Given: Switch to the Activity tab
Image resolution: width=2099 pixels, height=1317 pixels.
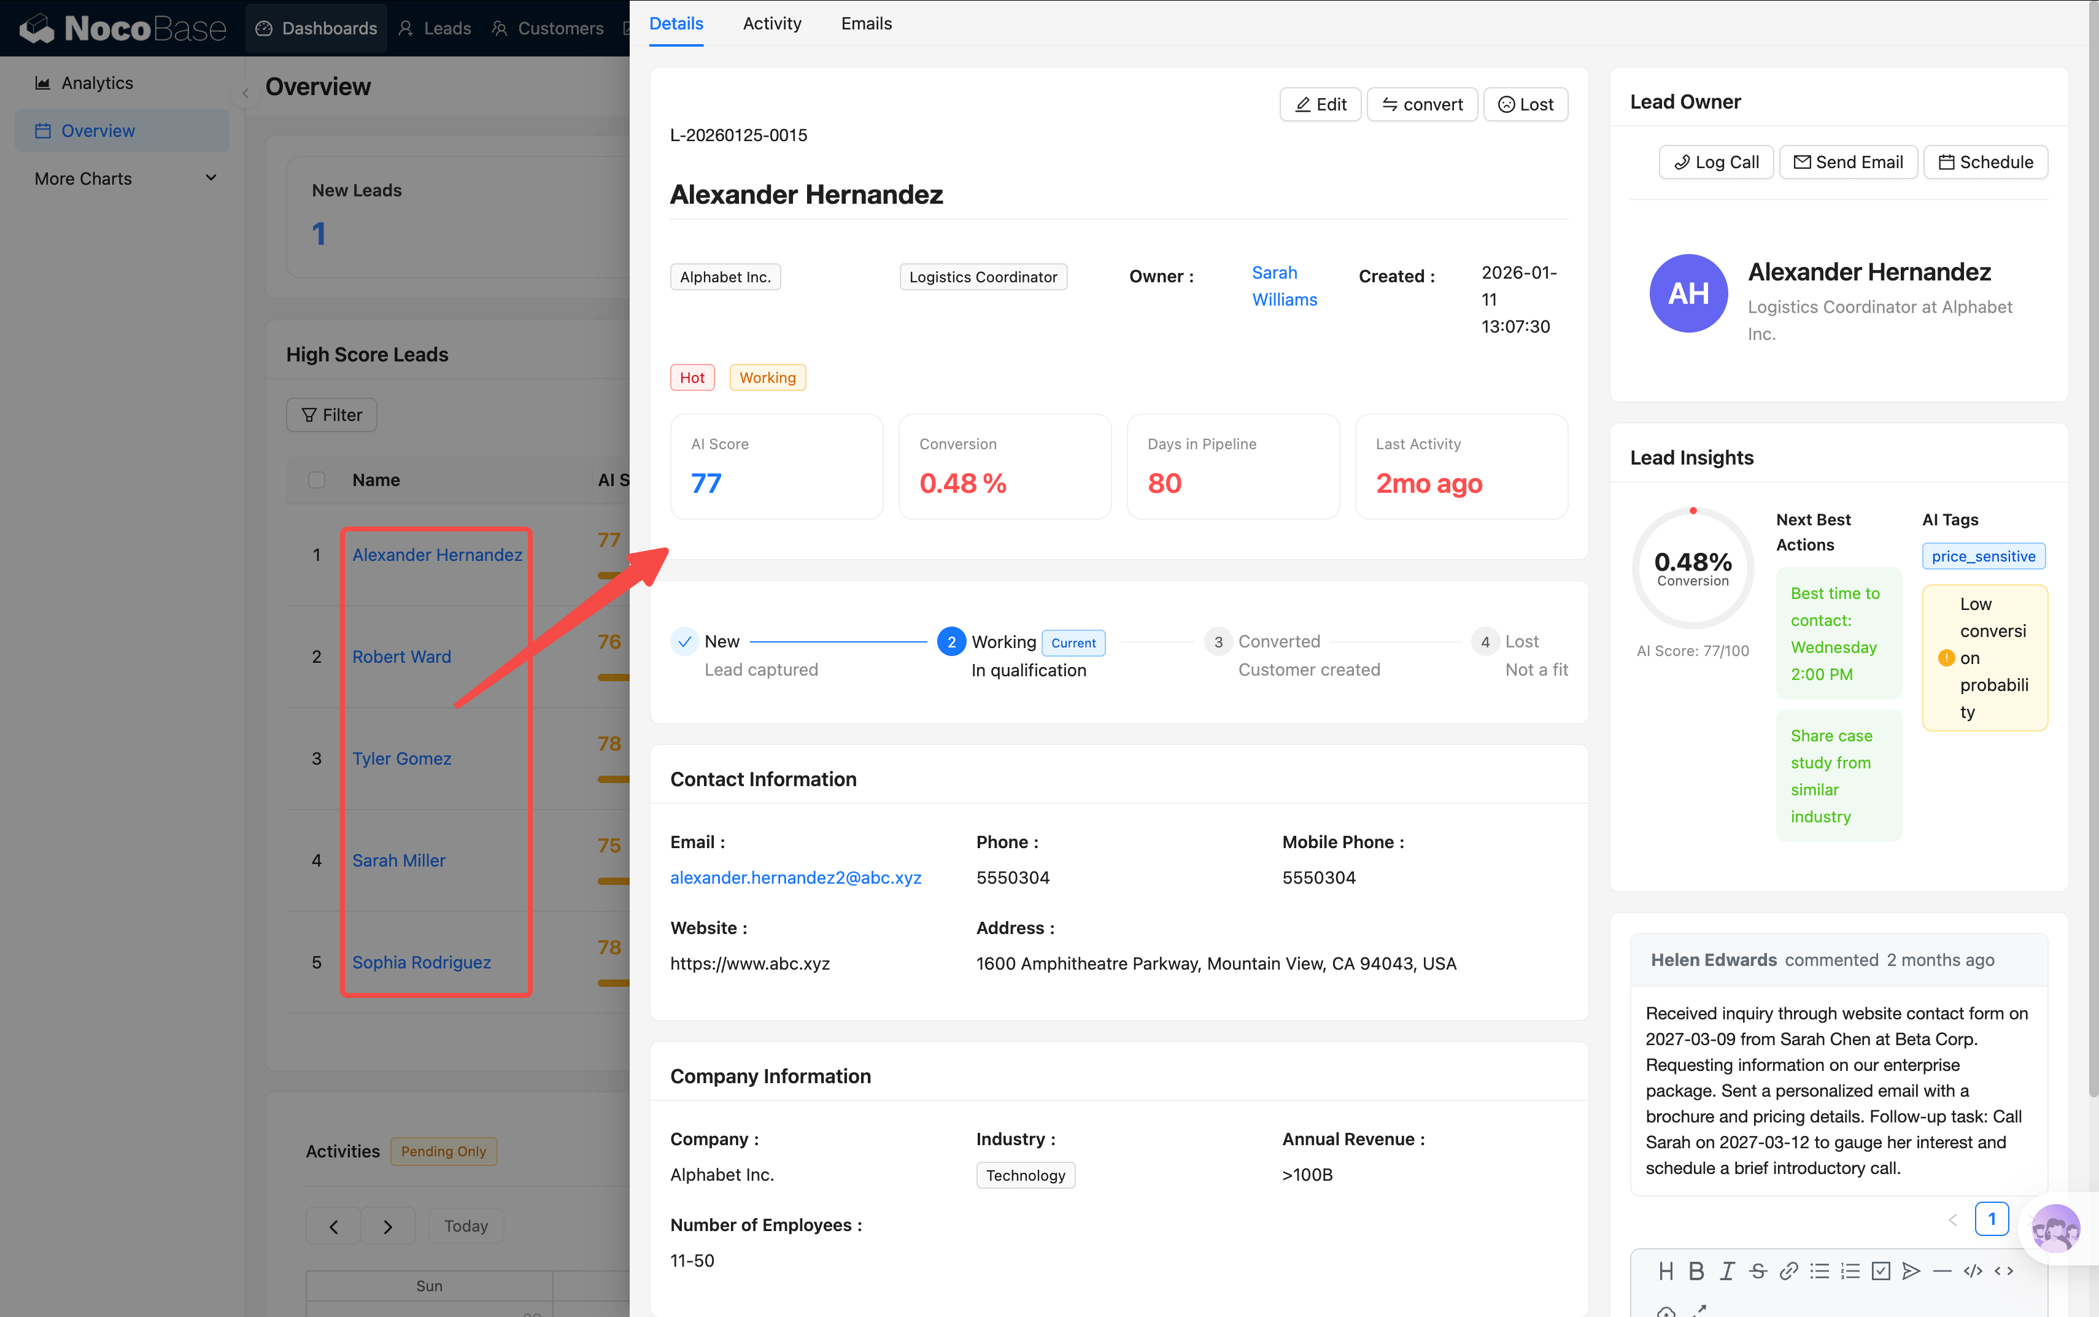Looking at the screenshot, I should coord(771,23).
